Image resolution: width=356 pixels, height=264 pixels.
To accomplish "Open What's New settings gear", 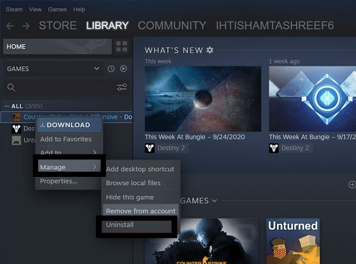I will click(210, 50).
